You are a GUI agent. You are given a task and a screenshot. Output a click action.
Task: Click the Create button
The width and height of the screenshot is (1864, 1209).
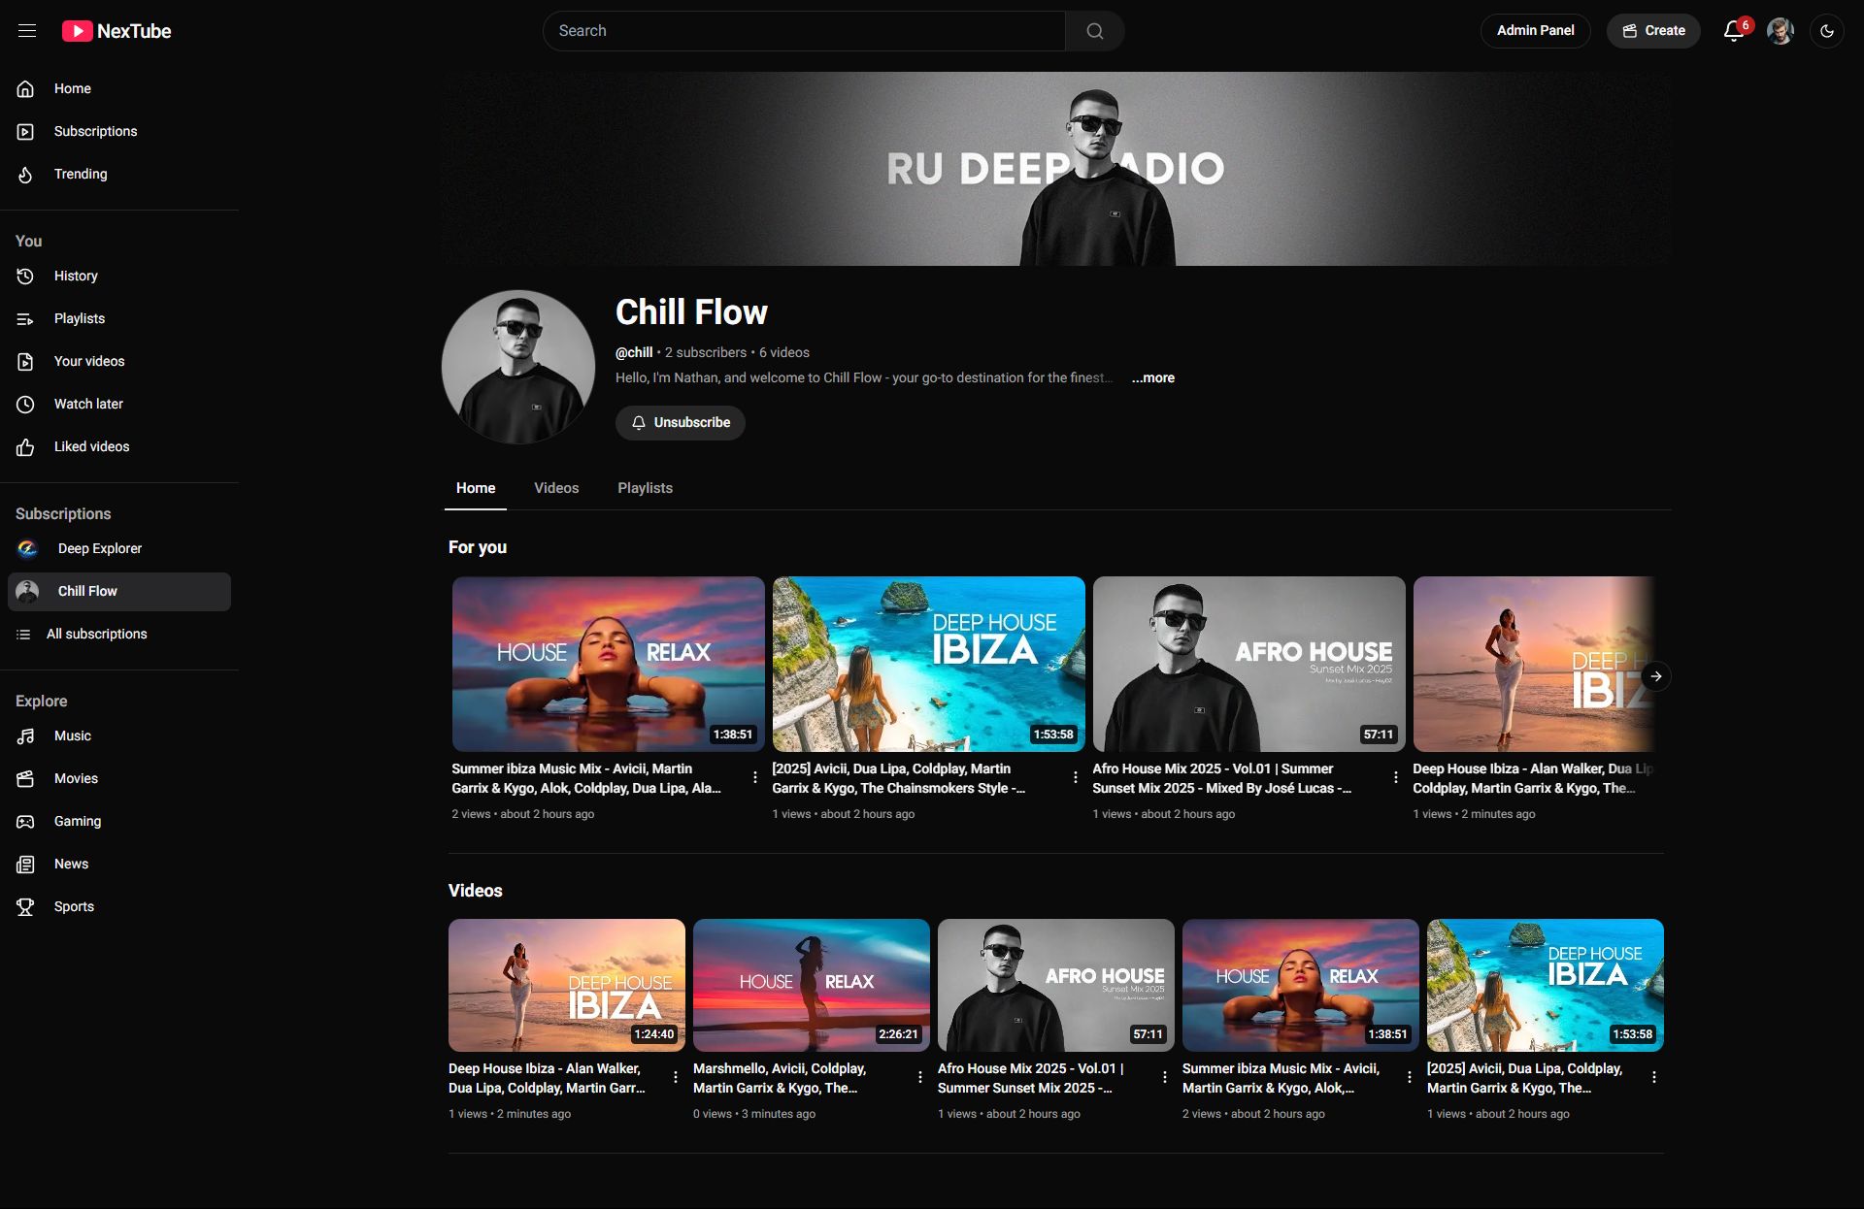(x=1653, y=31)
